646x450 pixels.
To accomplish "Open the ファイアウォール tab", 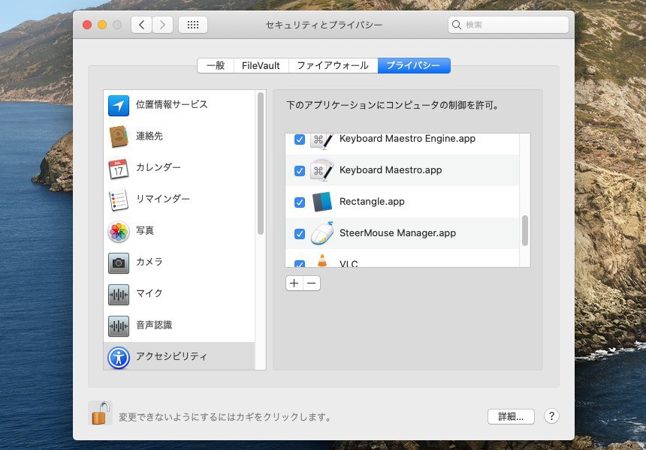I will coord(332,65).
